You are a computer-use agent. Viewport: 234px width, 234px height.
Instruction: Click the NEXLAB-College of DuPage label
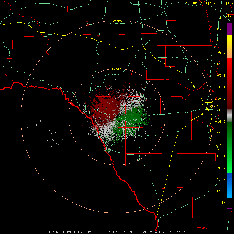pyautogui.click(x=208, y=3)
